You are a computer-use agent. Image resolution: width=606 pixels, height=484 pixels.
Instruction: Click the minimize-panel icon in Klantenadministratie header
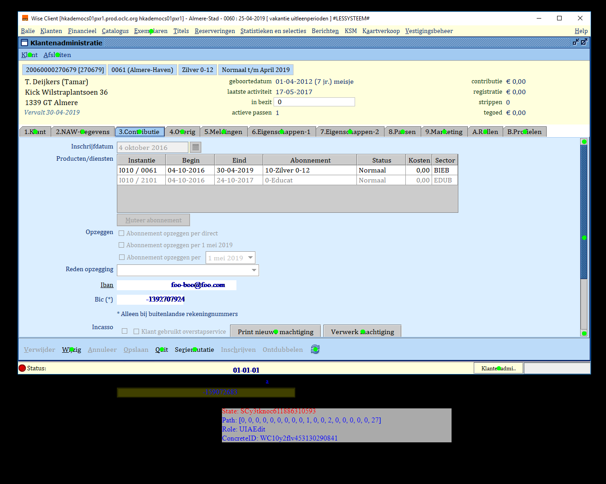tap(576, 42)
